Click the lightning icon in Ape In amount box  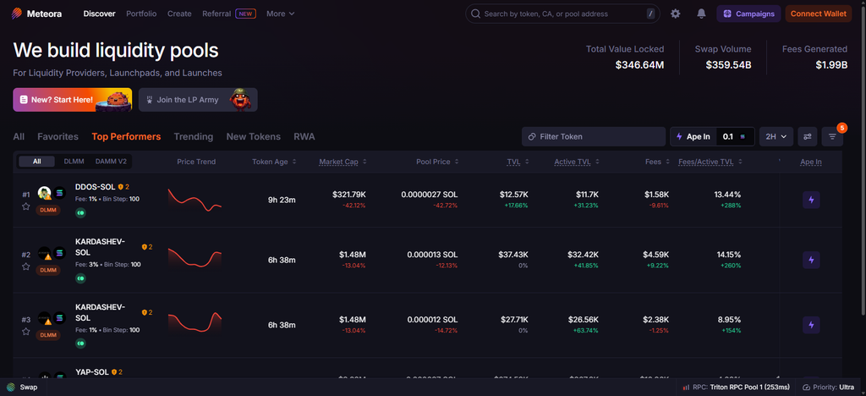pos(679,136)
